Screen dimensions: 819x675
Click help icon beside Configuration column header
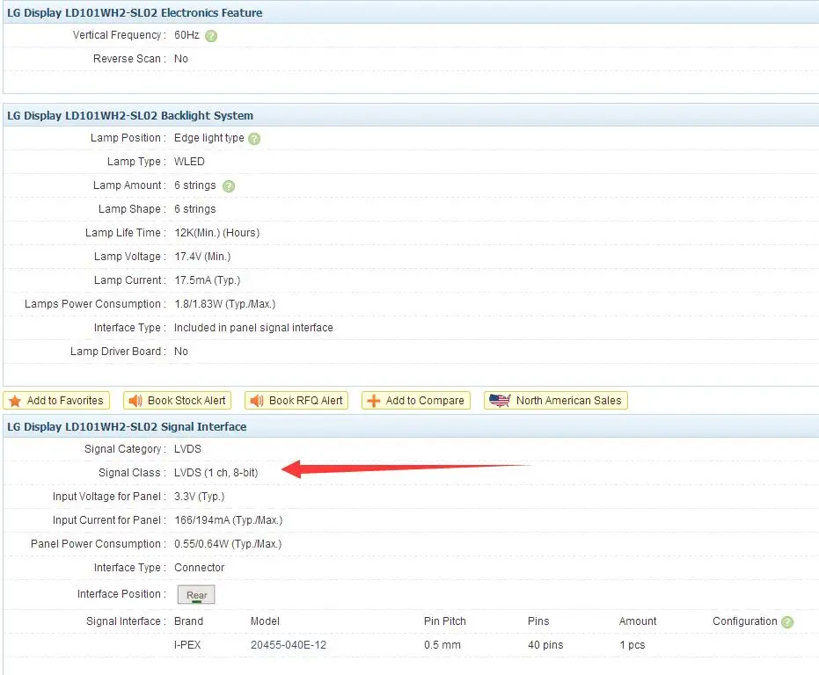click(787, 621)
